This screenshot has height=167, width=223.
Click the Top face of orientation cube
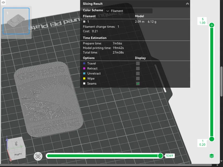coord(16,143)
